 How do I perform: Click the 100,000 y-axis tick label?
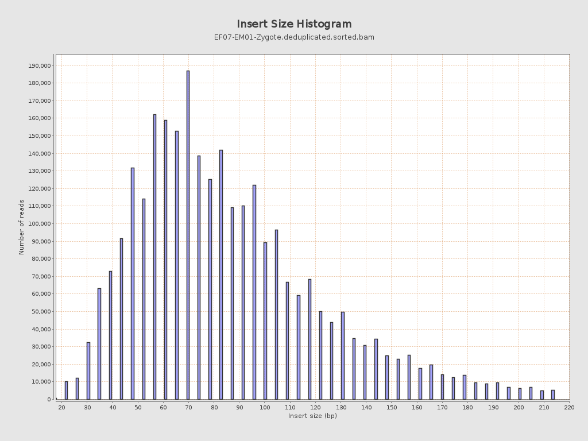pos(40,223)
